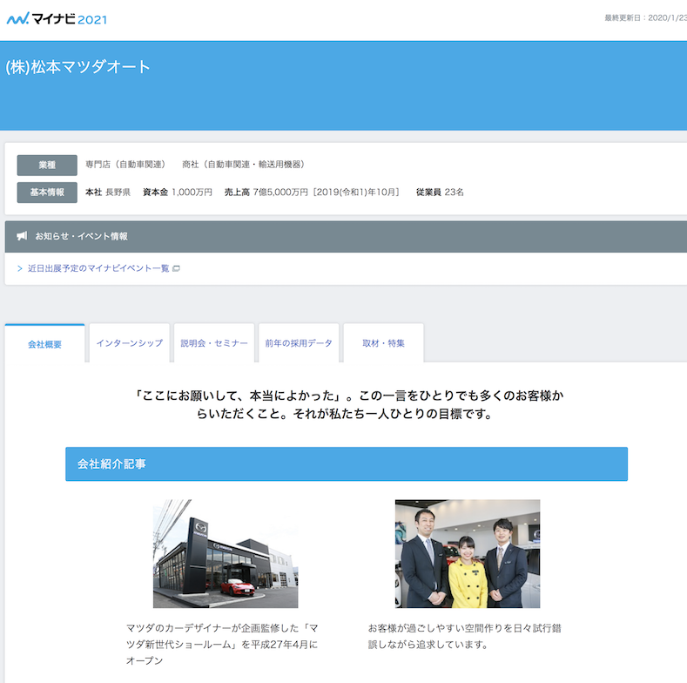The height and width of the screenshot is (683, 687).
Task: Open the 説明会・セミナー tab
Action: pyautogui.click(x=214, y=343)
